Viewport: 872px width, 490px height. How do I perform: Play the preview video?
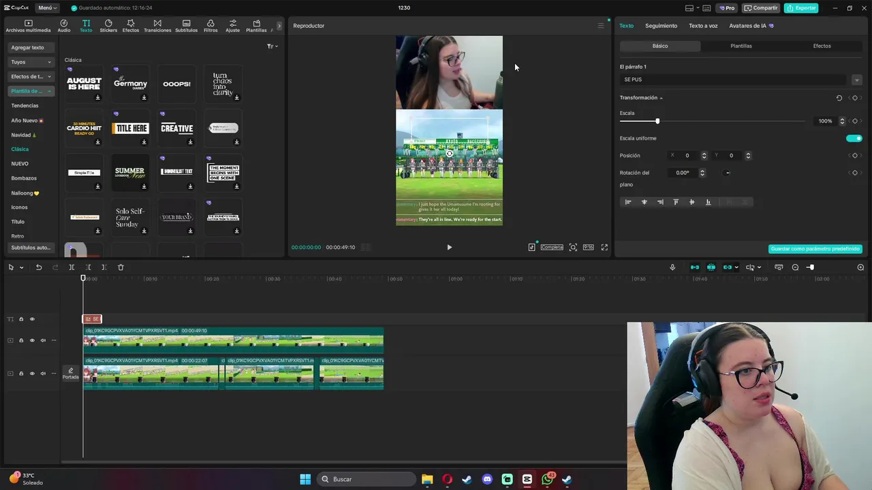449,247
